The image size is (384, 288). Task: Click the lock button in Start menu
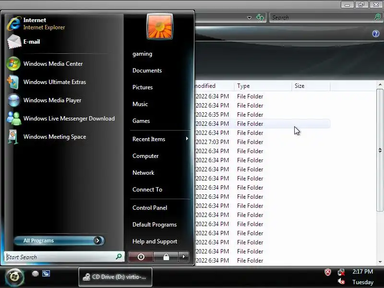(x=166, y=257)
